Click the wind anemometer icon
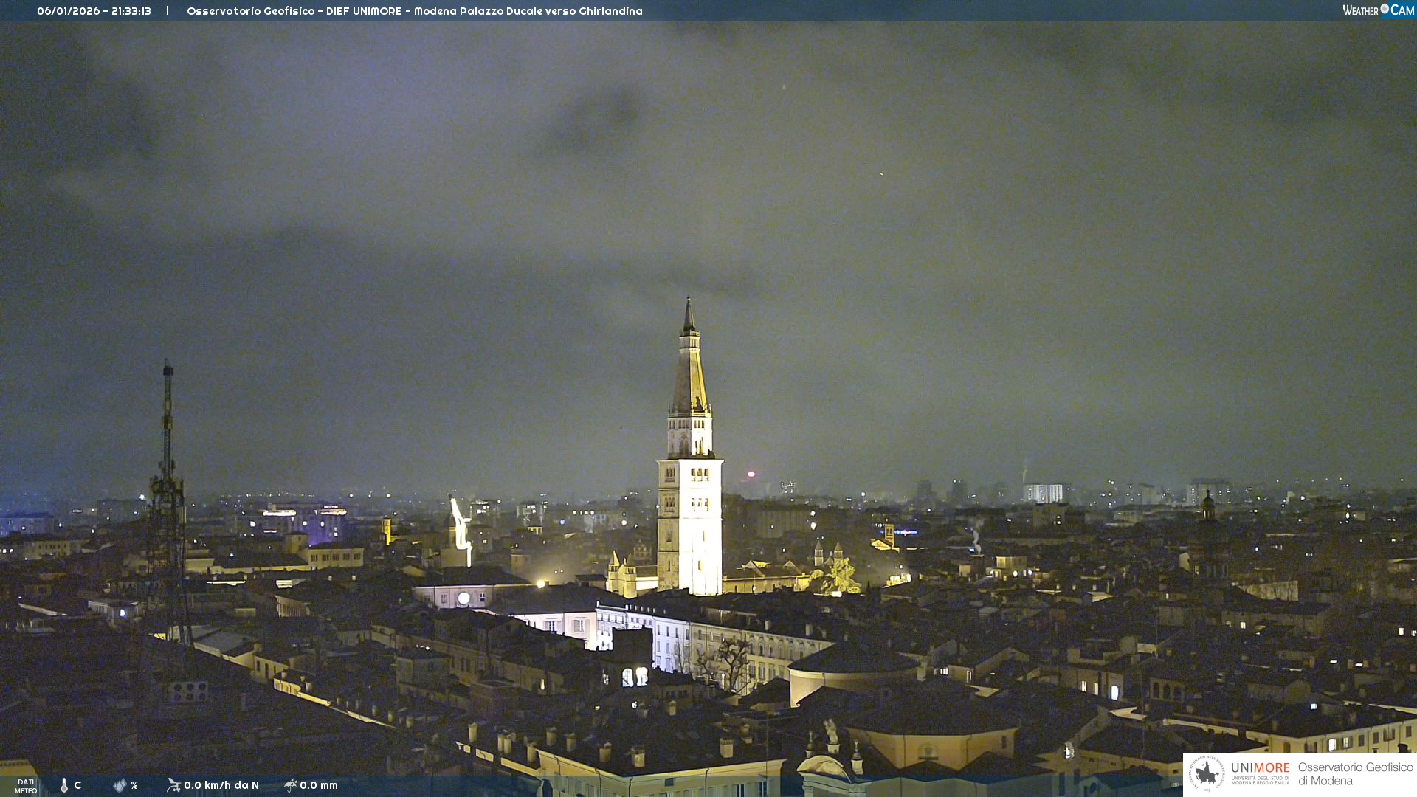This screenshot has width=1417, height=797. coord(173,785)
